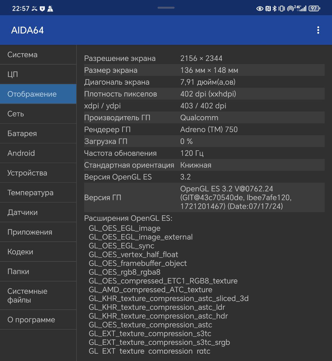Open the Система section
This screenshot has height=361, width=332.
point(38,55)
